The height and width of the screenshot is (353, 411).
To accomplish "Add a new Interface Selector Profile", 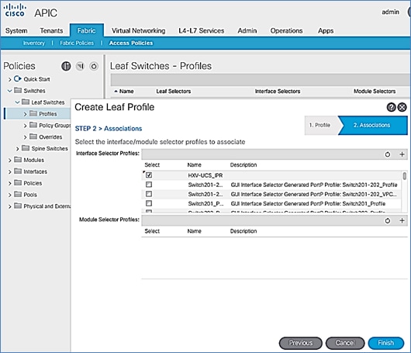I will click(402, 154).
